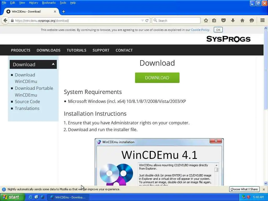
Task: Click the 5:40 AM system clock
Action: coord(258,197)
